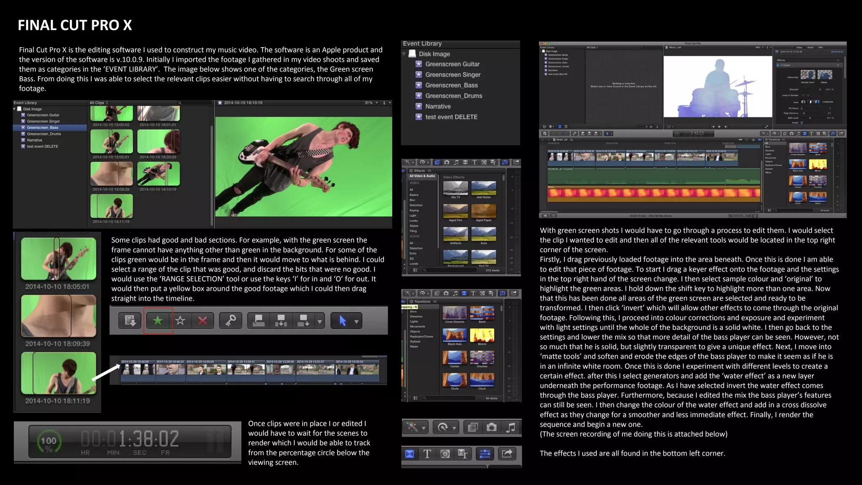Click the camera icon in the toolbar above the Effects panel

point(447,163)
